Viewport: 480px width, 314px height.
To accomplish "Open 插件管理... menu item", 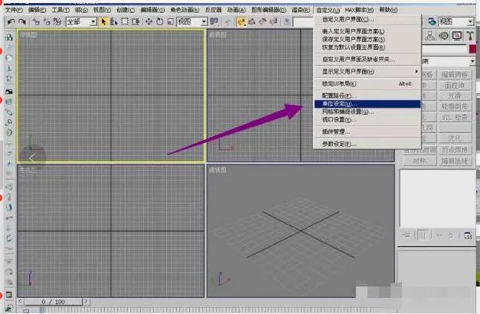I will pyautogui.click(x=367, y=132).
